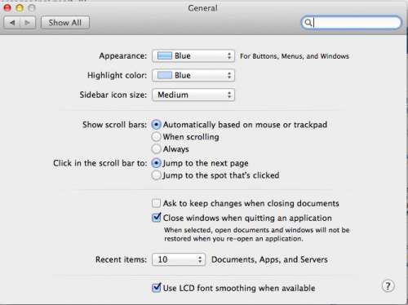Click the yellow minimize window button
408x305 pixels.
click(20, 8)
